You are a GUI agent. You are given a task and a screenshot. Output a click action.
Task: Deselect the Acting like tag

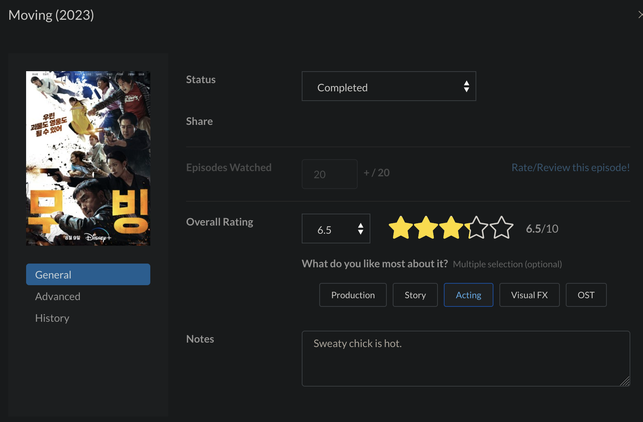pyautogui.click(x=468, y=295)
